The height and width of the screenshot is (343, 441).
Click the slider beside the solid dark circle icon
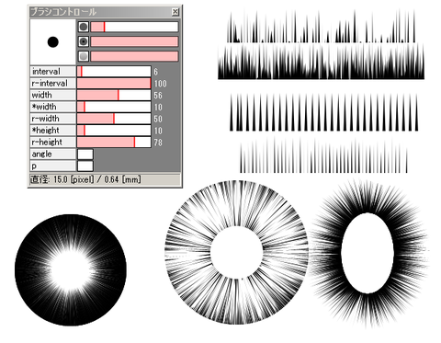tap(134, 27)
